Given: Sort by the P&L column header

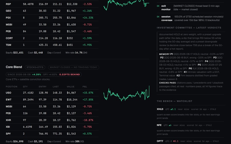Looking at the screenshot, I should pos(85,87).
